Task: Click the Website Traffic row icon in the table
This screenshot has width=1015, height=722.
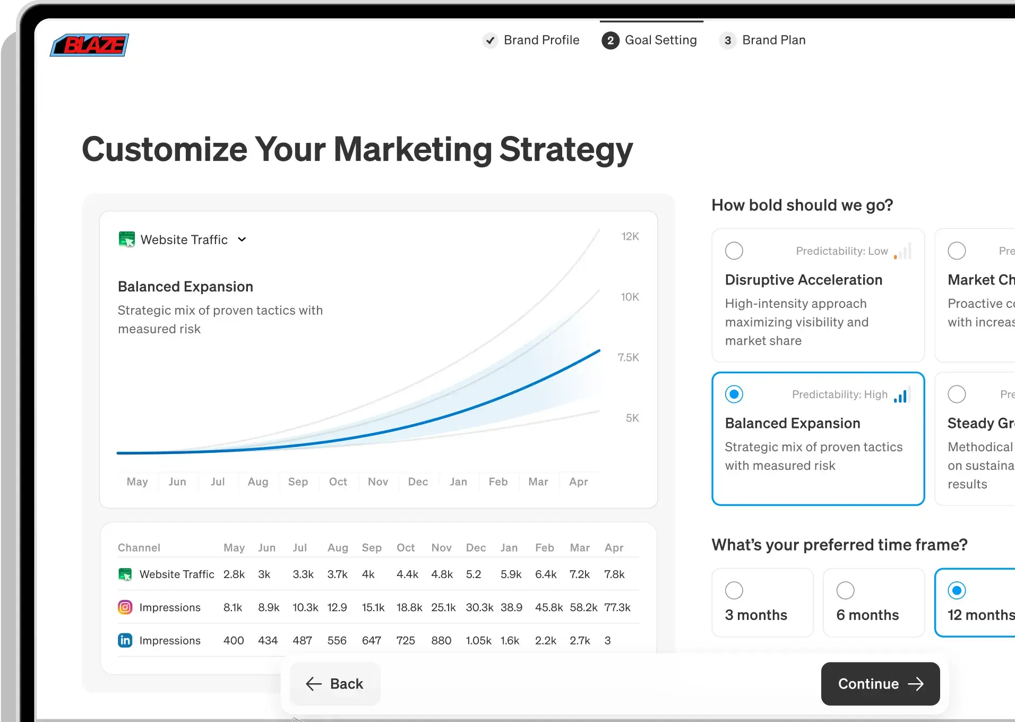Action: point(125,574)
